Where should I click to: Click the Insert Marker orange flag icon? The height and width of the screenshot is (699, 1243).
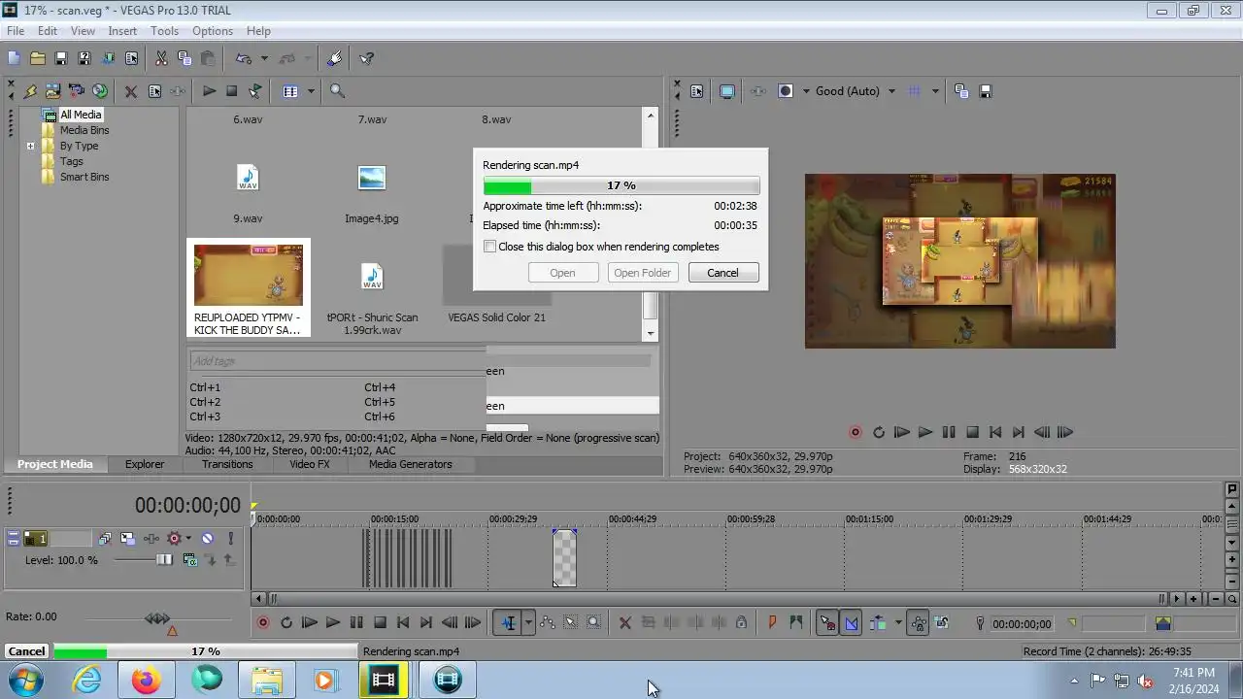[x=773, y=623]
